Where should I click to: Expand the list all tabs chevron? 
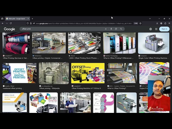click(x=150, y=19)
